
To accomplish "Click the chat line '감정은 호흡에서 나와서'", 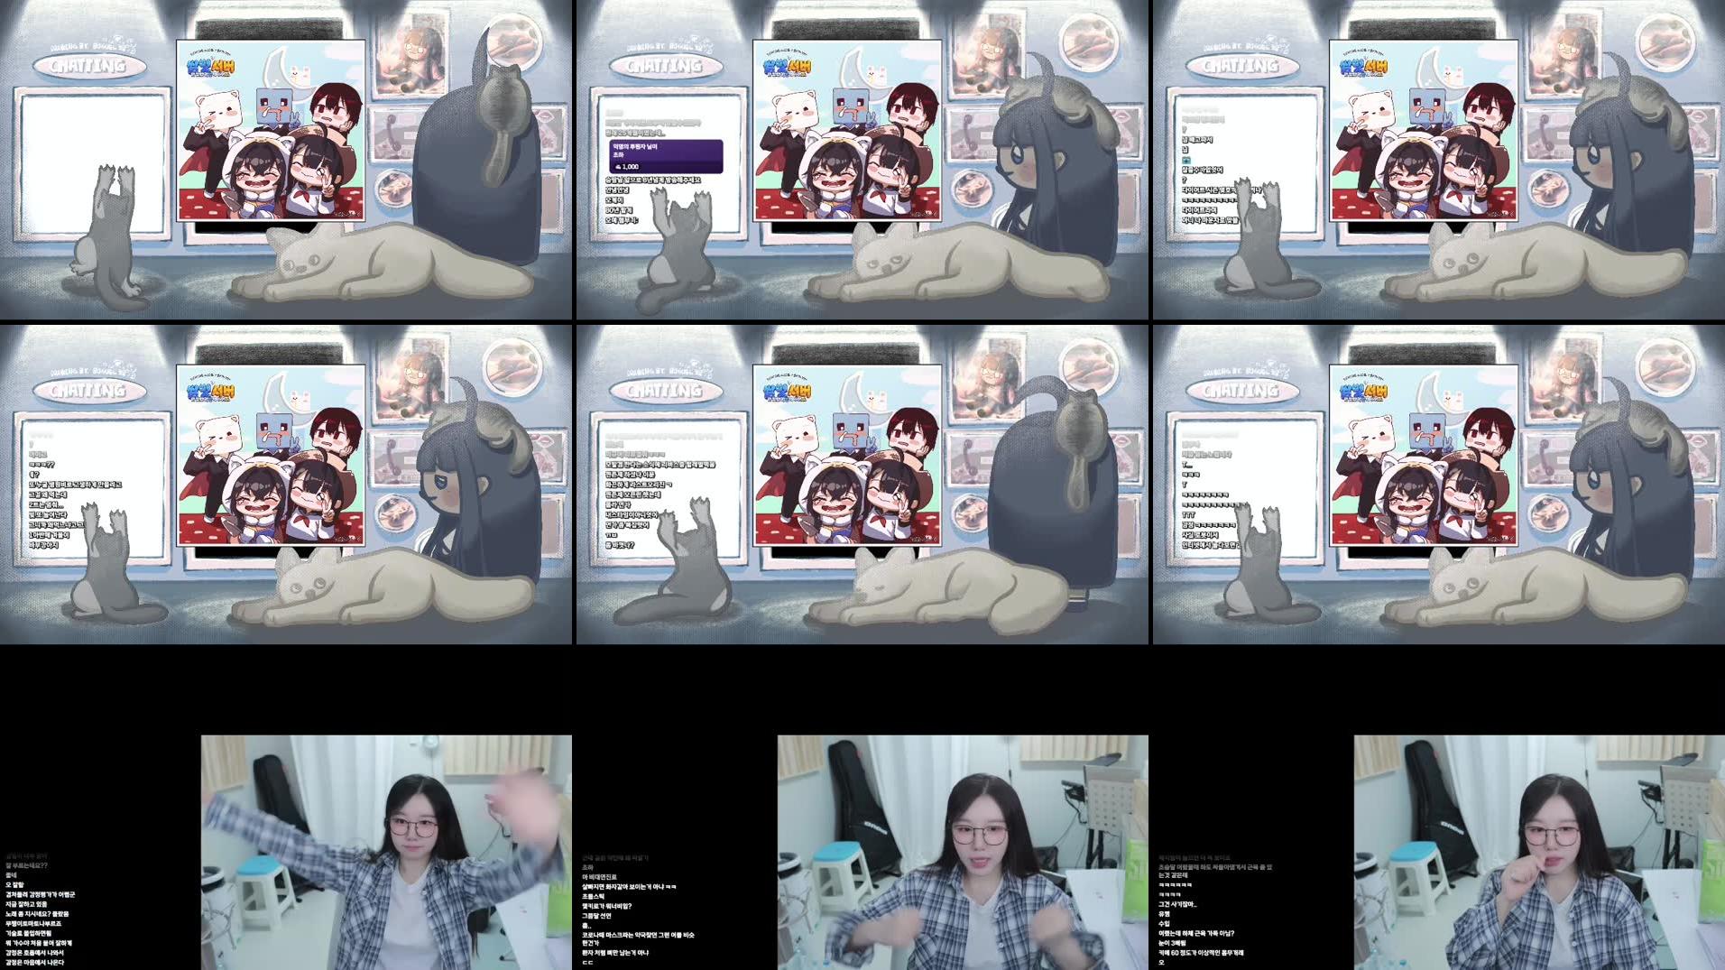I will [x=35, y=953].
